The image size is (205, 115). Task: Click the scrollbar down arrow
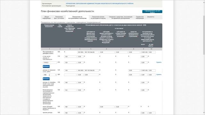click(204, 112)
